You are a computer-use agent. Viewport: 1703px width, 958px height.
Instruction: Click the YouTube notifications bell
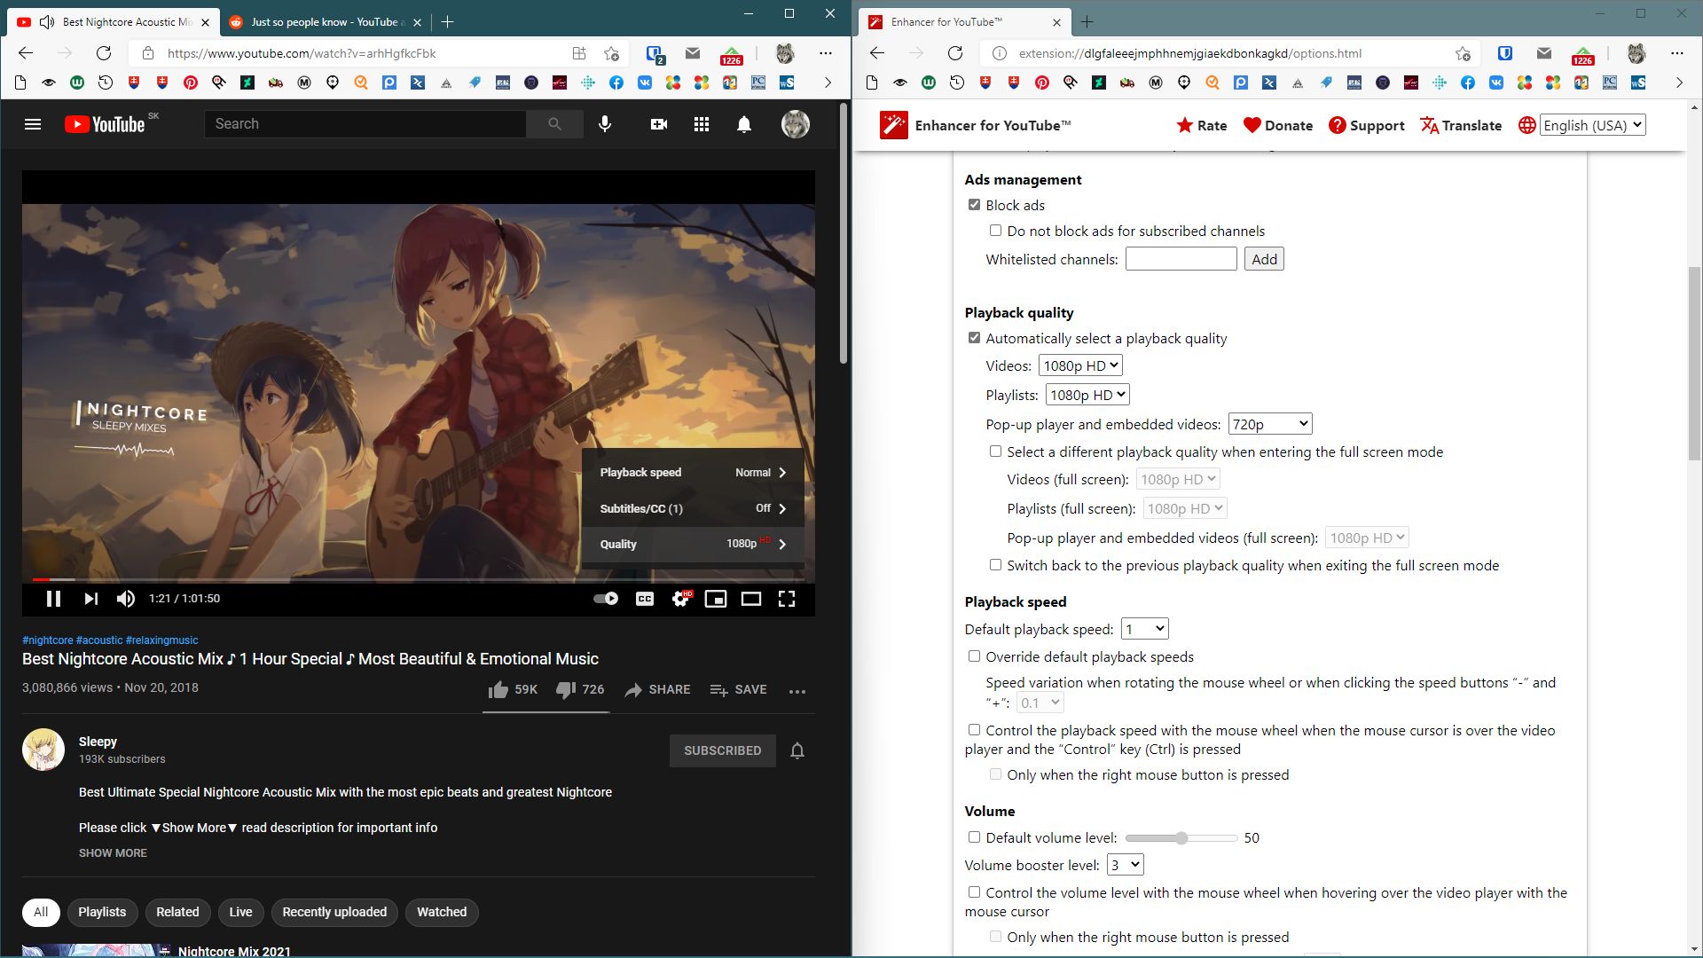(x=744, y=124)
